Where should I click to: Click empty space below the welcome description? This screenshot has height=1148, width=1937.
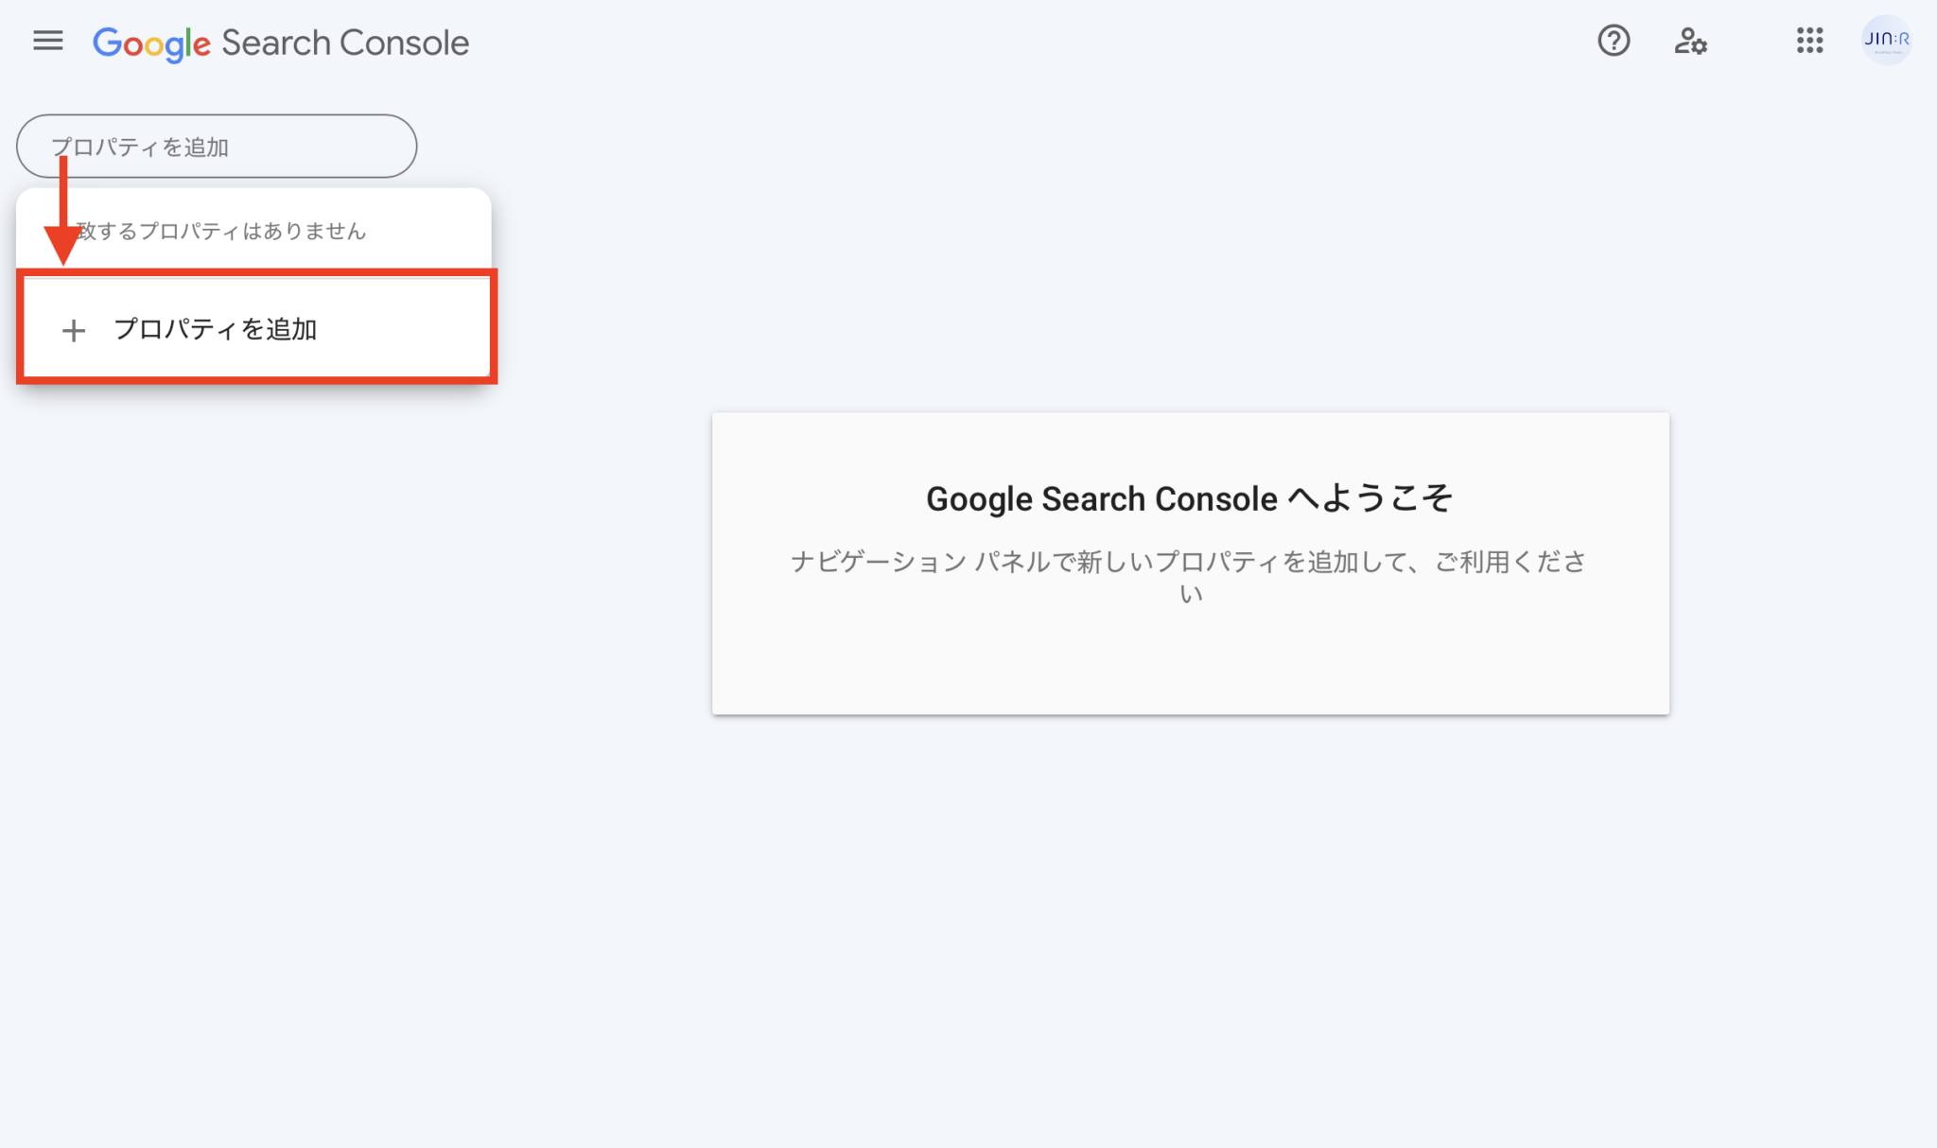pos(1190,662)
